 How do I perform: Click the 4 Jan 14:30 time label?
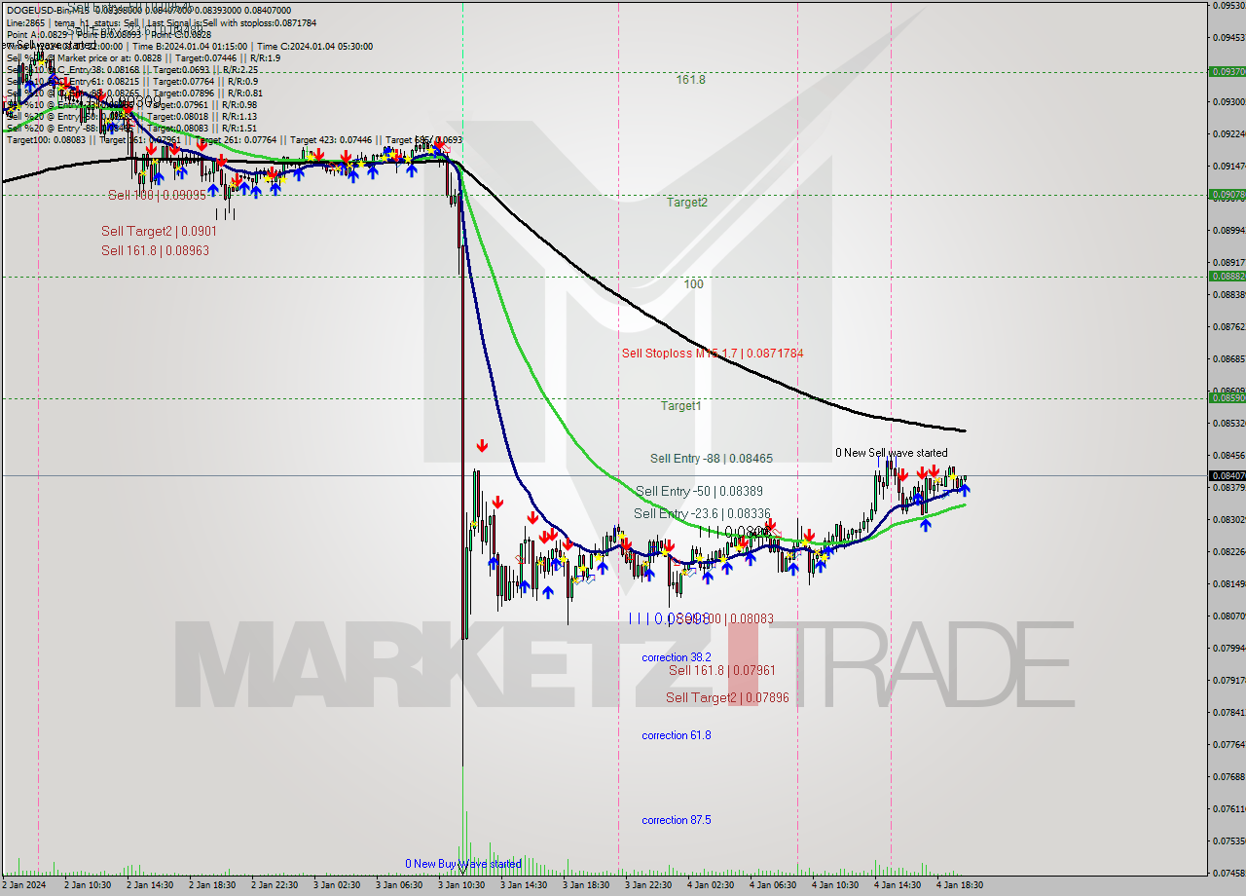pyautogui.click(x=898, y=885)
